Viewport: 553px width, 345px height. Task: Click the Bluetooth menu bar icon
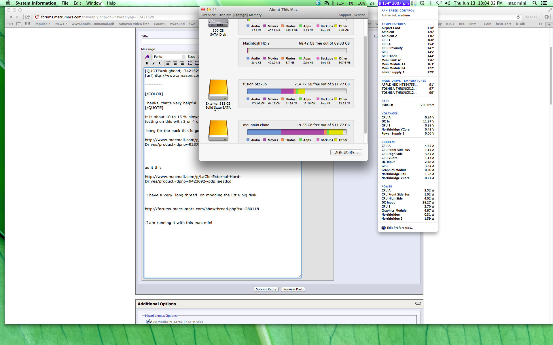(x=431, y=3)
